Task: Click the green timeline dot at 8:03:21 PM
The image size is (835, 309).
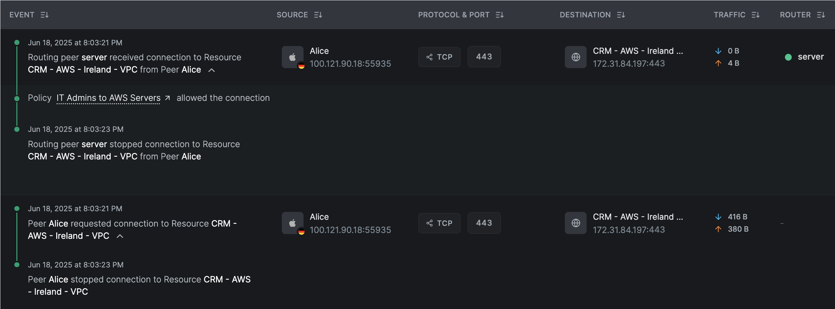Action: pos(17,42)
